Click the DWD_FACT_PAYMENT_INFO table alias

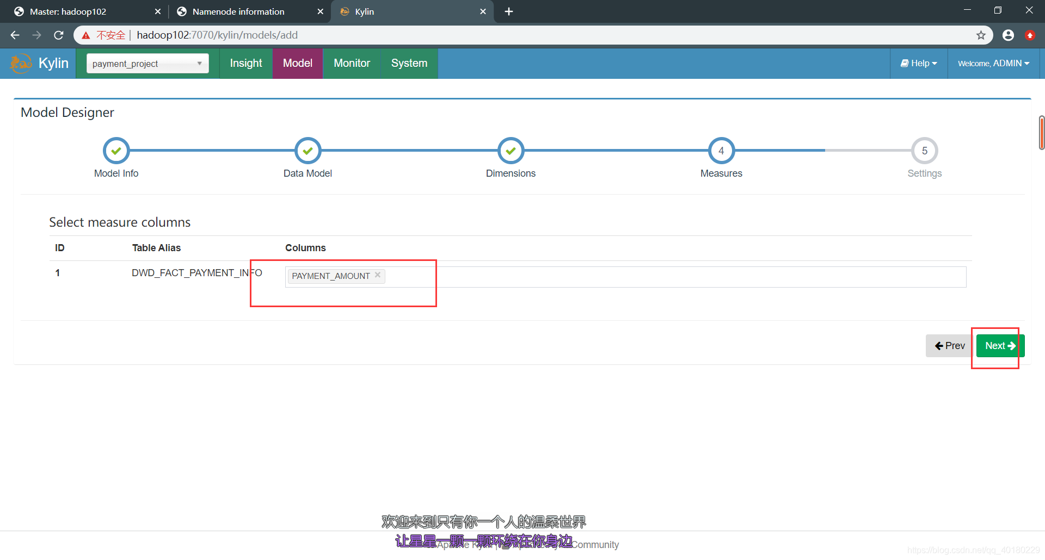197,273
